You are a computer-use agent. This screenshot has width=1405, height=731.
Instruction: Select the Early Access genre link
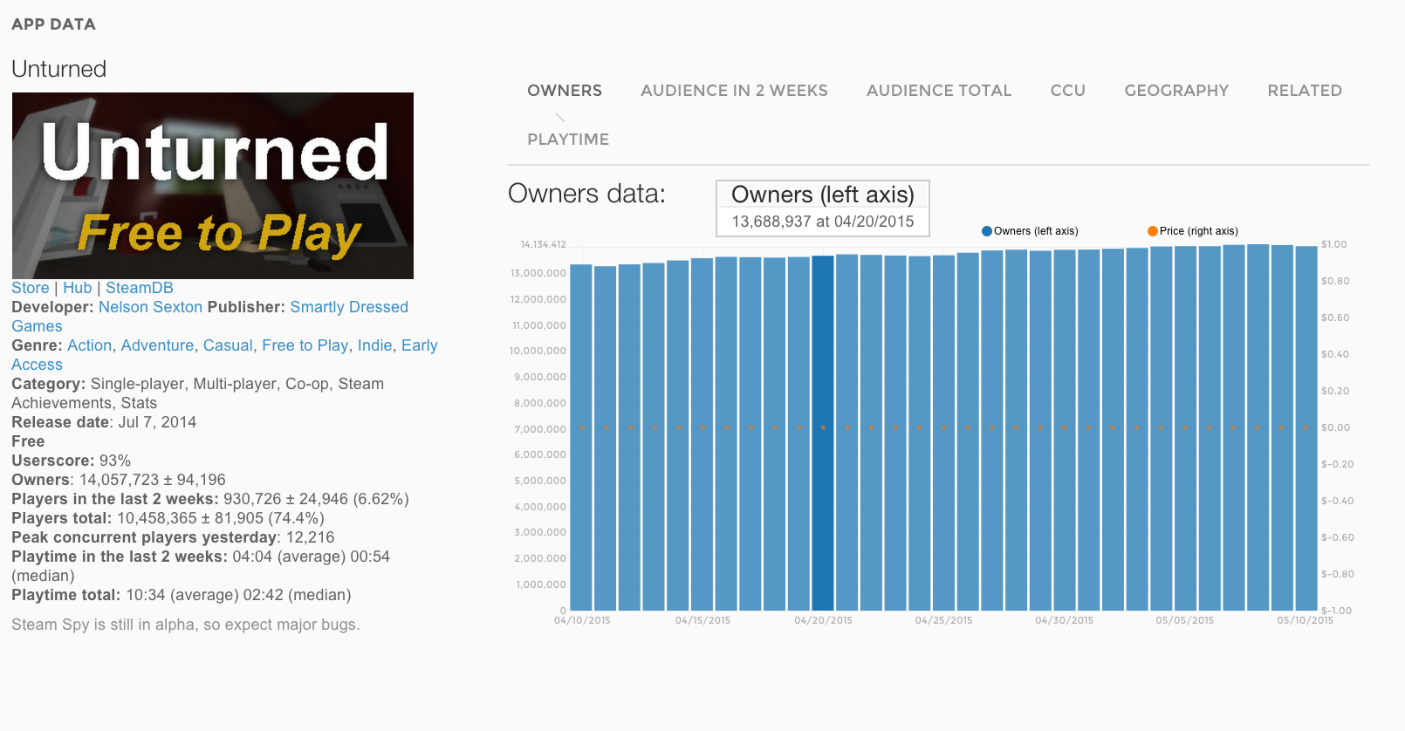click(x=420, y=345)
